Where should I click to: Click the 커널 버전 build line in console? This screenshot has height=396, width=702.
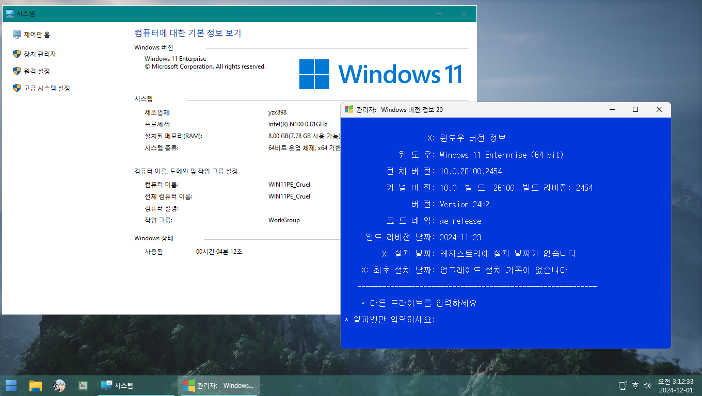(x=489, y=188)
